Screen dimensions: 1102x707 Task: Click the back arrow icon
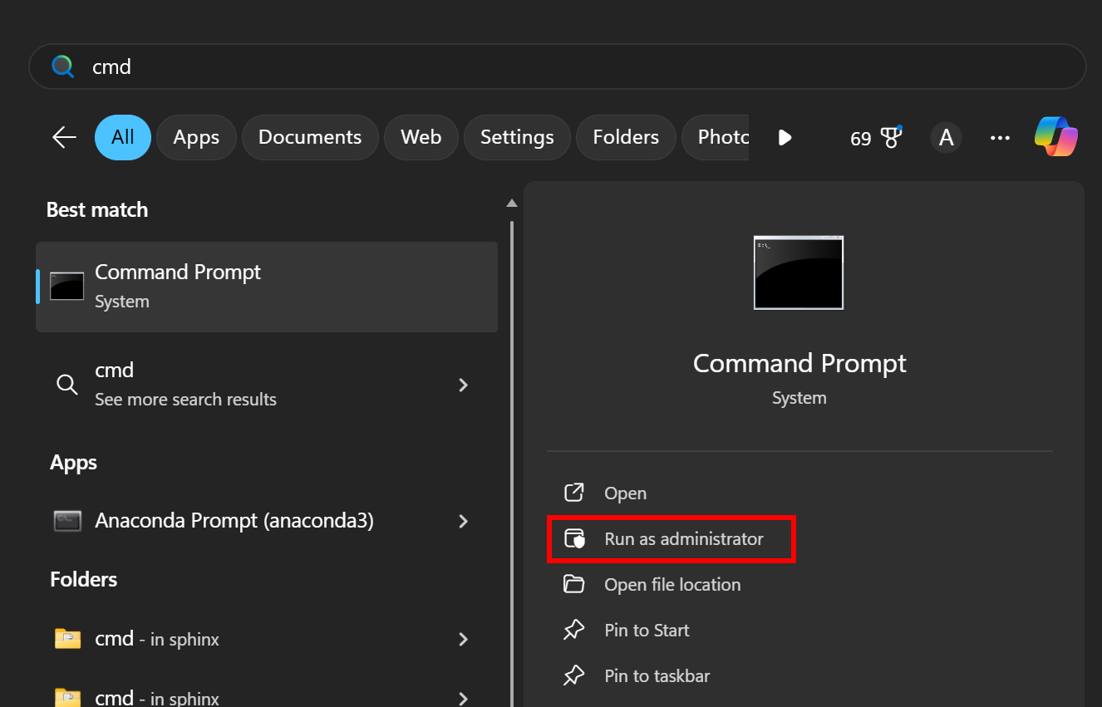point(64,137)
